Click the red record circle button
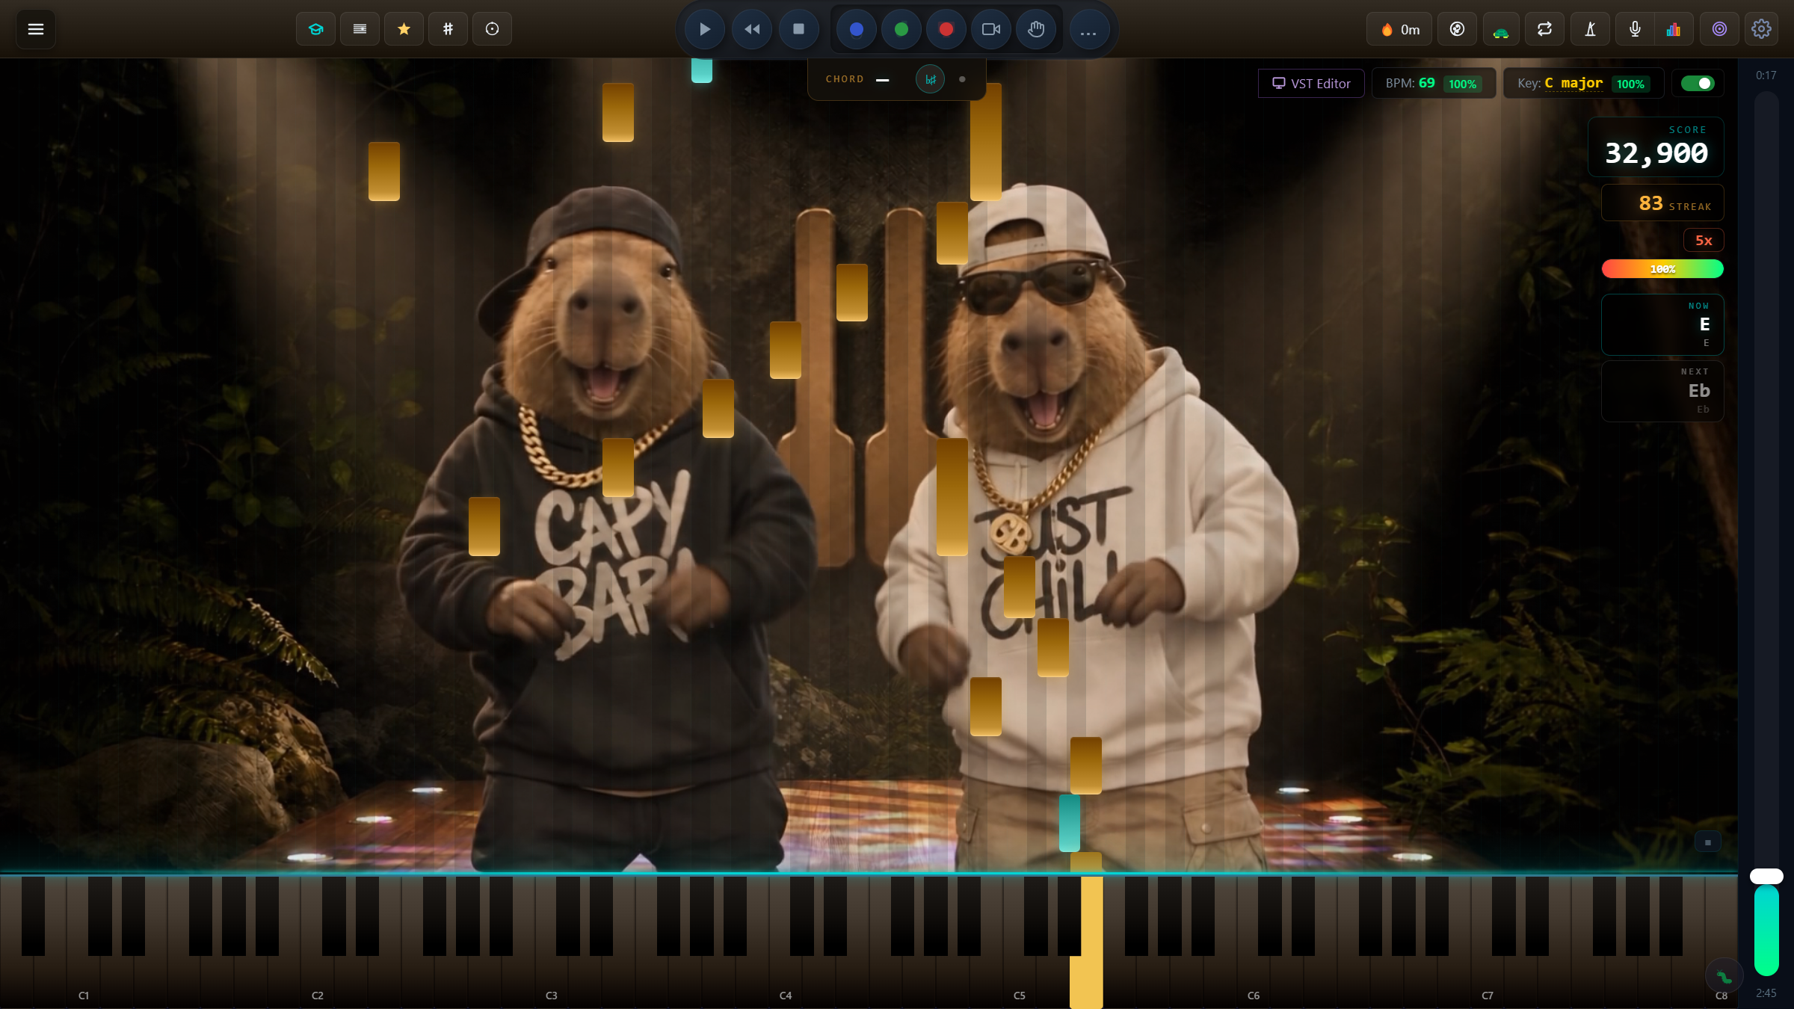The image size is (1794, 1009). pyautogui.click(x=946, y=29)
